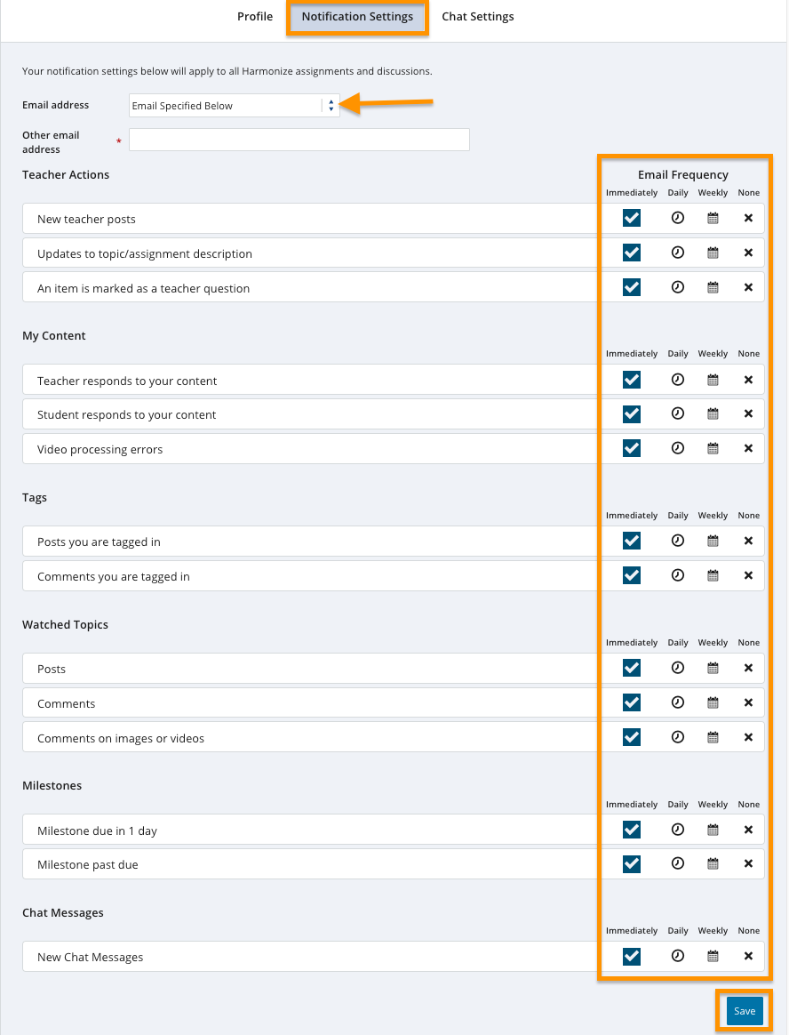Select None X icon for Milestone past due
The width and height of the screenshot is (789, 1035).
point(748,863)
